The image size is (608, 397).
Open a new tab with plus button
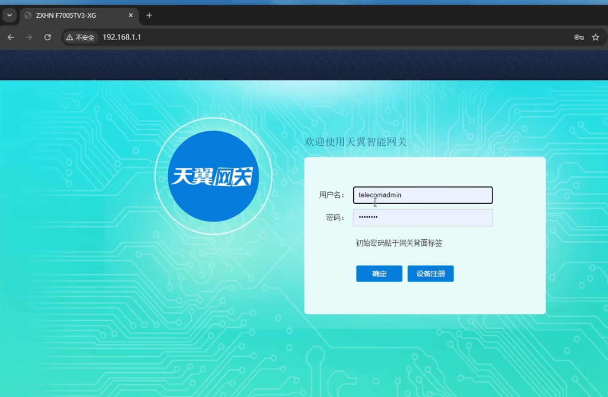pos(149,15)
